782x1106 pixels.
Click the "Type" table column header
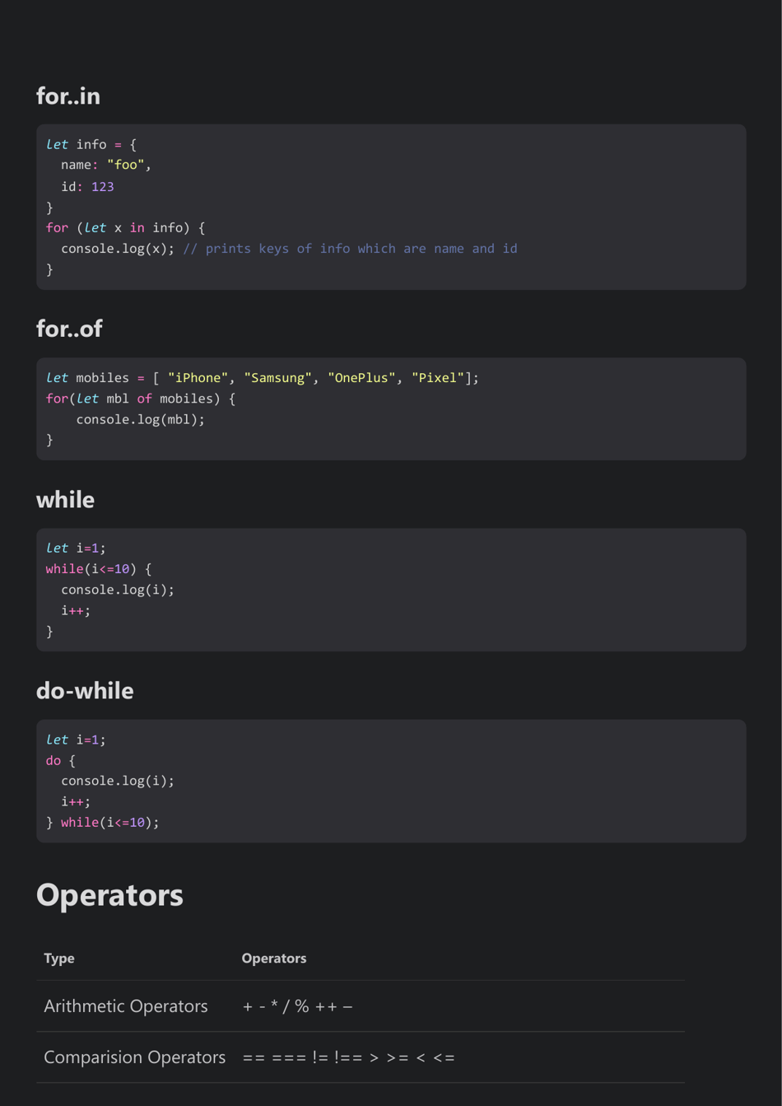coord(59,959)
